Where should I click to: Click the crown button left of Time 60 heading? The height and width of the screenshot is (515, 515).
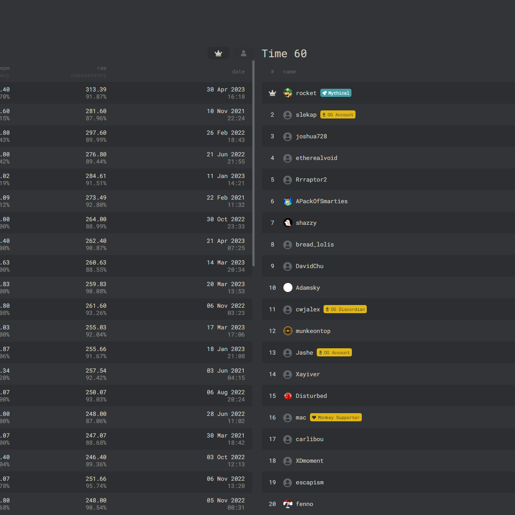click(x=219, y=54)
